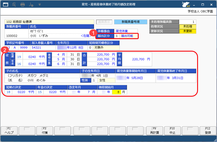The image size is (217, 142).
Task: Click the child furigana オガワ メグミ
Action: [x=38, y=76]
